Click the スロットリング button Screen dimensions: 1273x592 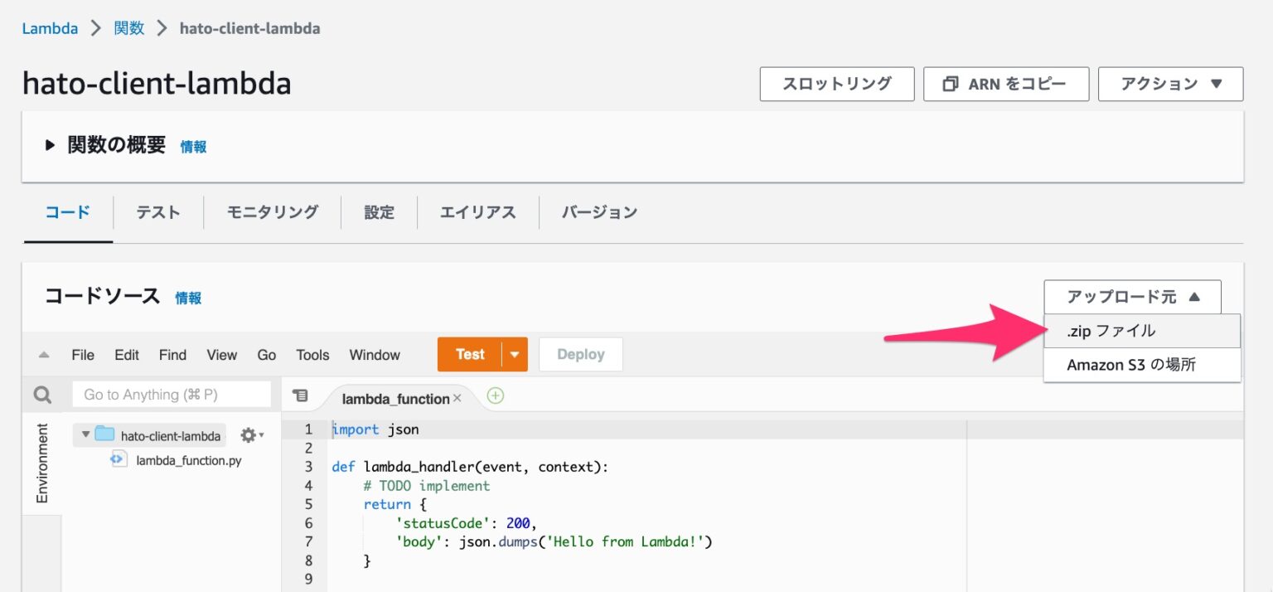pyautogui.click(x=836, y=84)
